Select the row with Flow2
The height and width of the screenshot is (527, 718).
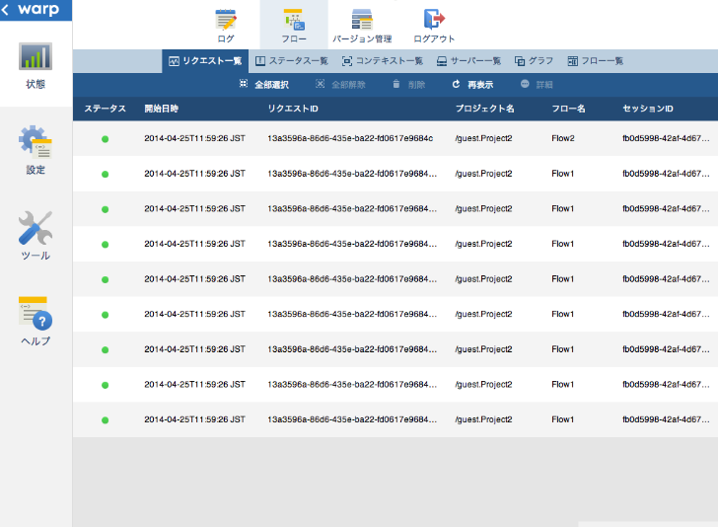click(x=395, y=138)
